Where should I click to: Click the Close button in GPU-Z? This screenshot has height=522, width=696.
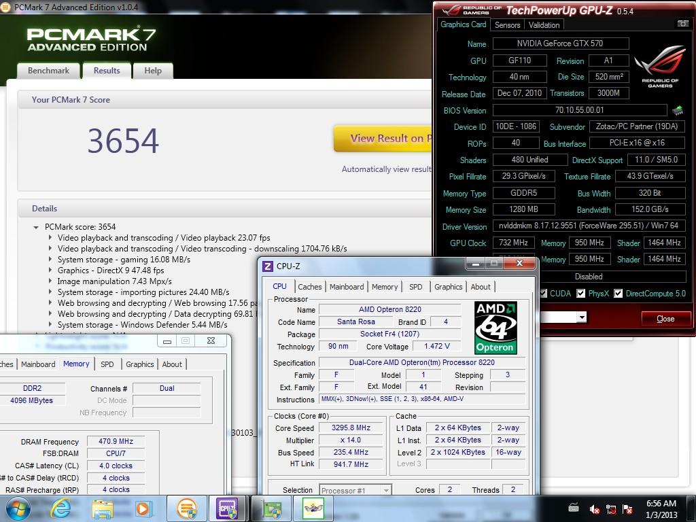665,318
